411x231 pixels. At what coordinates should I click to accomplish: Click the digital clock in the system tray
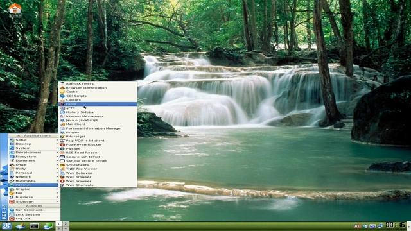click(x=396, y=225)
